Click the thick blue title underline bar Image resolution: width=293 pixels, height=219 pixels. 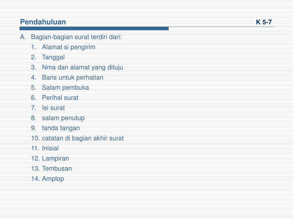(x=94, y=29)
